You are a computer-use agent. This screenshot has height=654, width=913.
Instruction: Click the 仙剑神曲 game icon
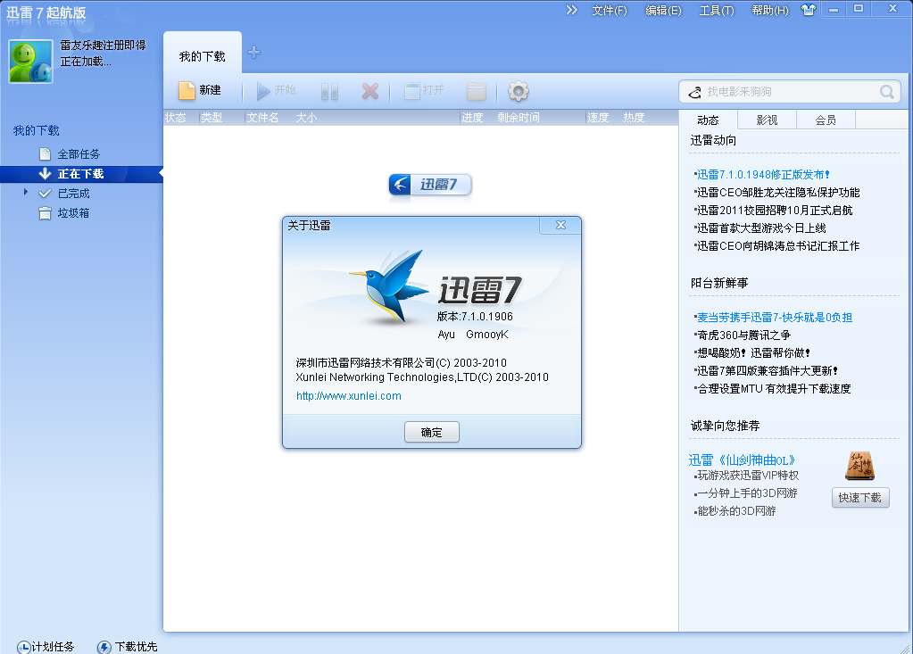[860, 466]
